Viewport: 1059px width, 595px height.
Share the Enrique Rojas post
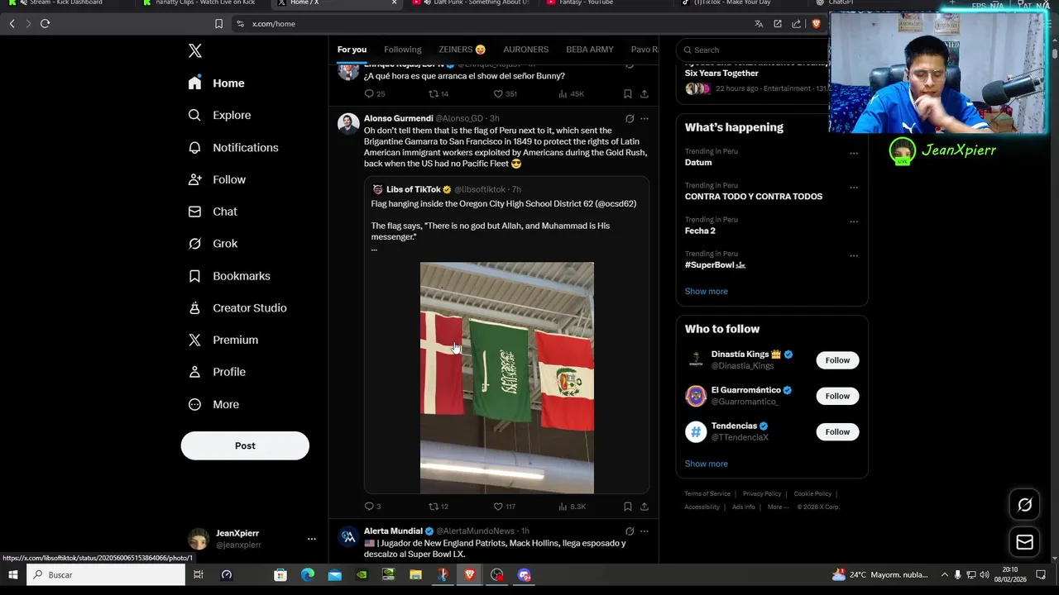[x=645, y=94]
